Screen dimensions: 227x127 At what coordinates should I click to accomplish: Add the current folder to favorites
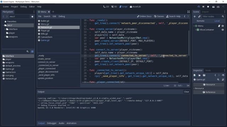pyautogui.click(x=32, y=17)
